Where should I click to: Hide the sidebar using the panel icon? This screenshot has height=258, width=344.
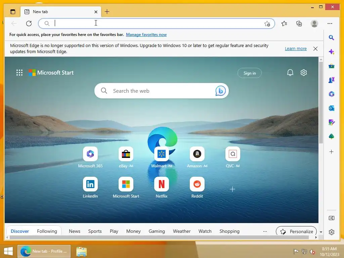[x=332, y=218]
